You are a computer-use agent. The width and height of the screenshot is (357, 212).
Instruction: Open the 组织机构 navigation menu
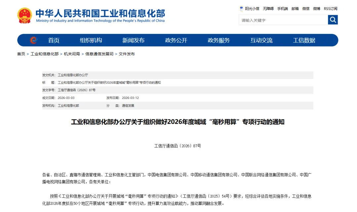click(91, 41)
